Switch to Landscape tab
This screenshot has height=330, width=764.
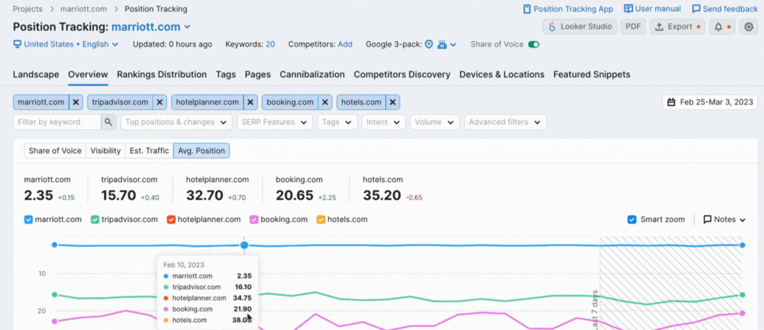pyautogui.click(x=36, y=75)
